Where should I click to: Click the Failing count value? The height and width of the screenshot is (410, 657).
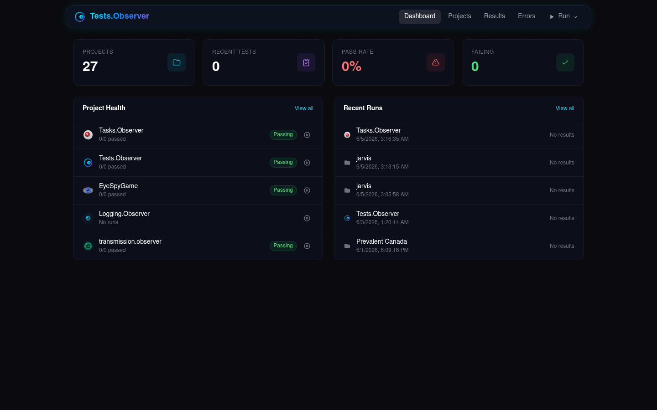475,67
